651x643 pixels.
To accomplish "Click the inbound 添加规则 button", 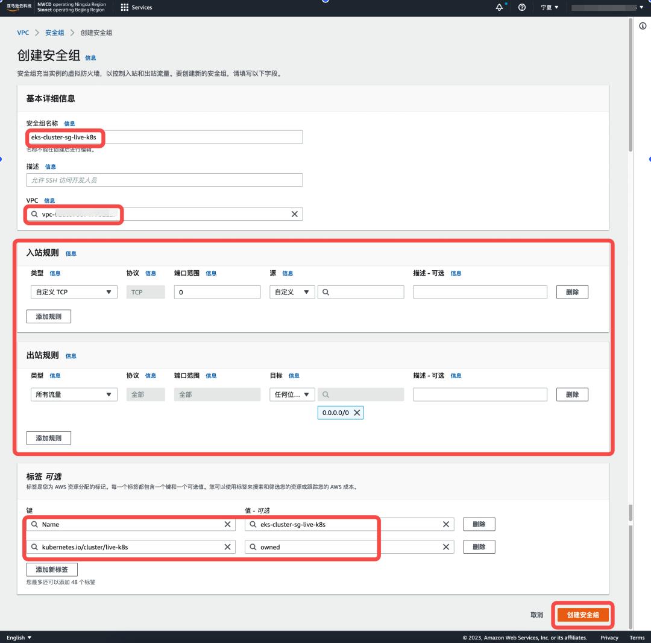I will 48,317.
